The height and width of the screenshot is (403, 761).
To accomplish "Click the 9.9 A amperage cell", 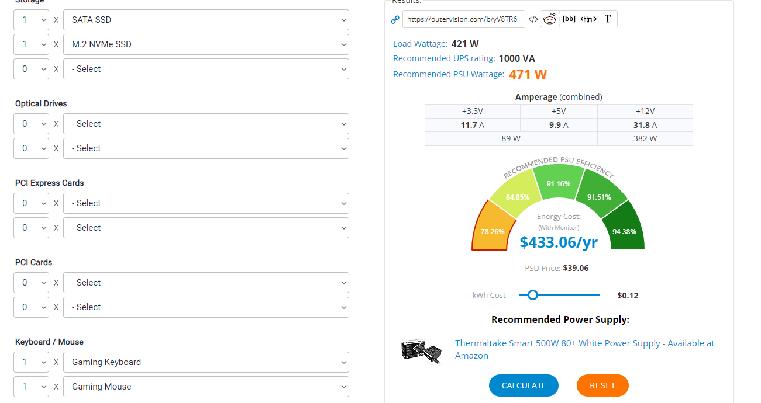I will pos(559,125).
